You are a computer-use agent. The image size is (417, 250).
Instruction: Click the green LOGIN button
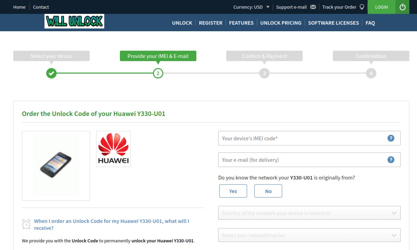381,7
